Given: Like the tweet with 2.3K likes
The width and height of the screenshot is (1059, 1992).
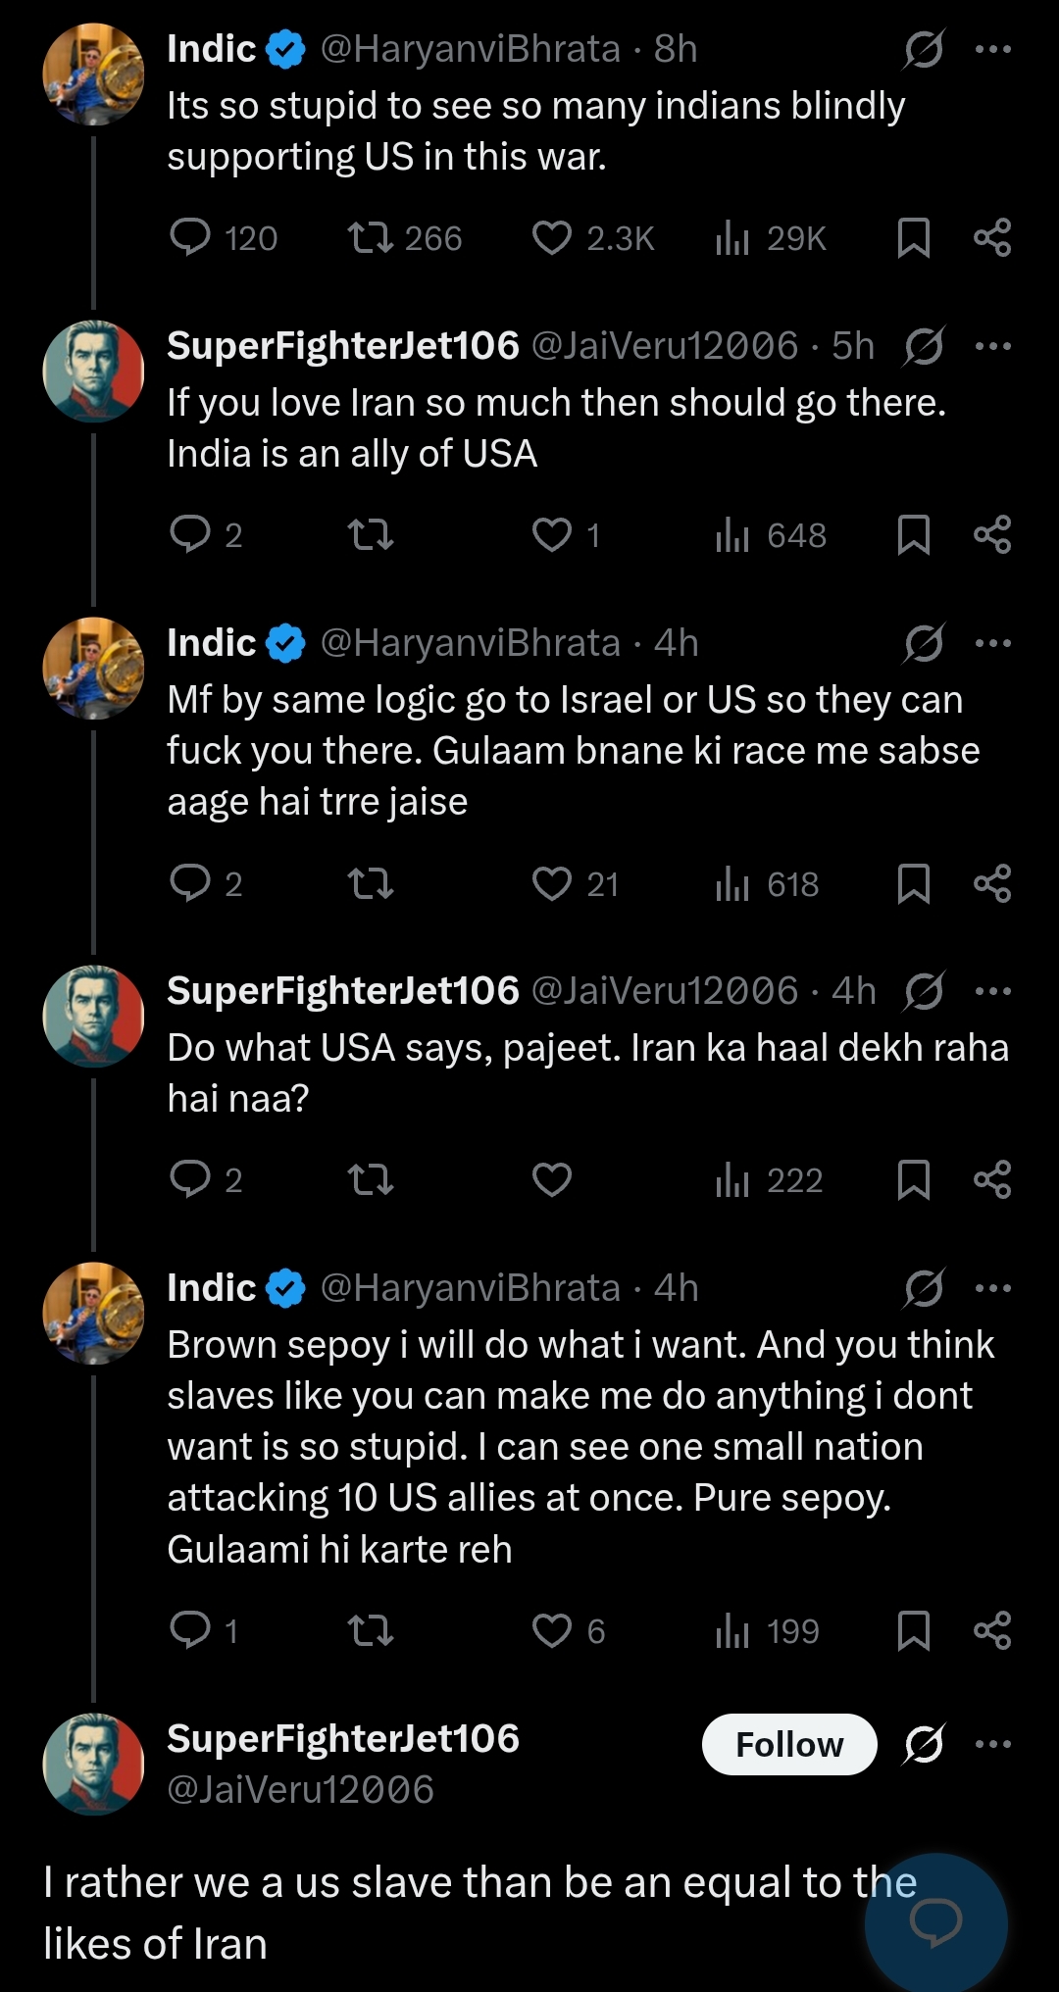Looking at the screenshot, I should coord(552,237).
